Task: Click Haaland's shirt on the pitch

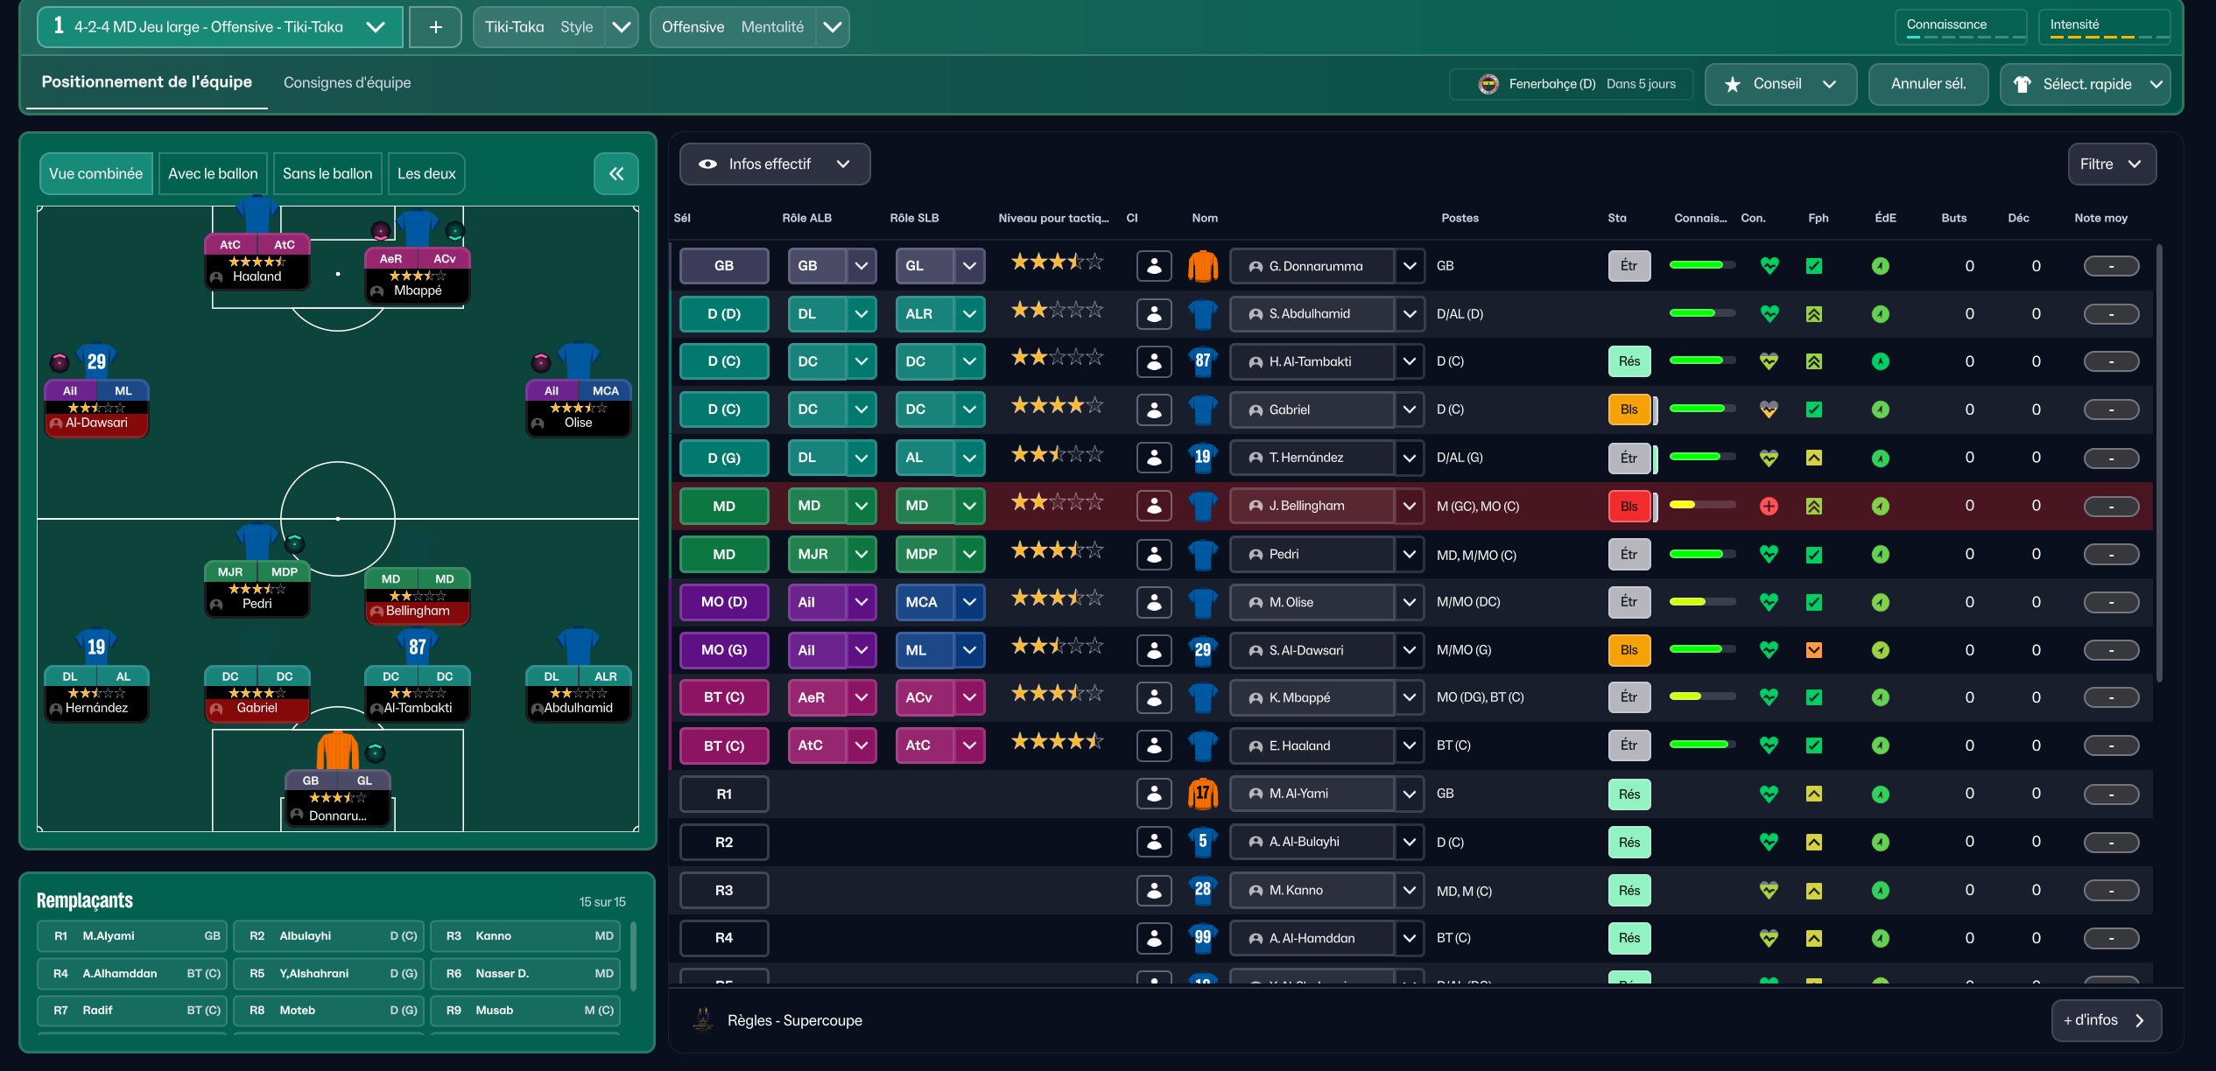Action: click(x=257, y=215)
